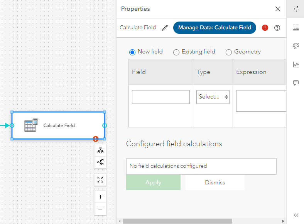Viewport: 304px width, 224px height.
Task: Click the Field column header
Action: click(x=161, y=72)
